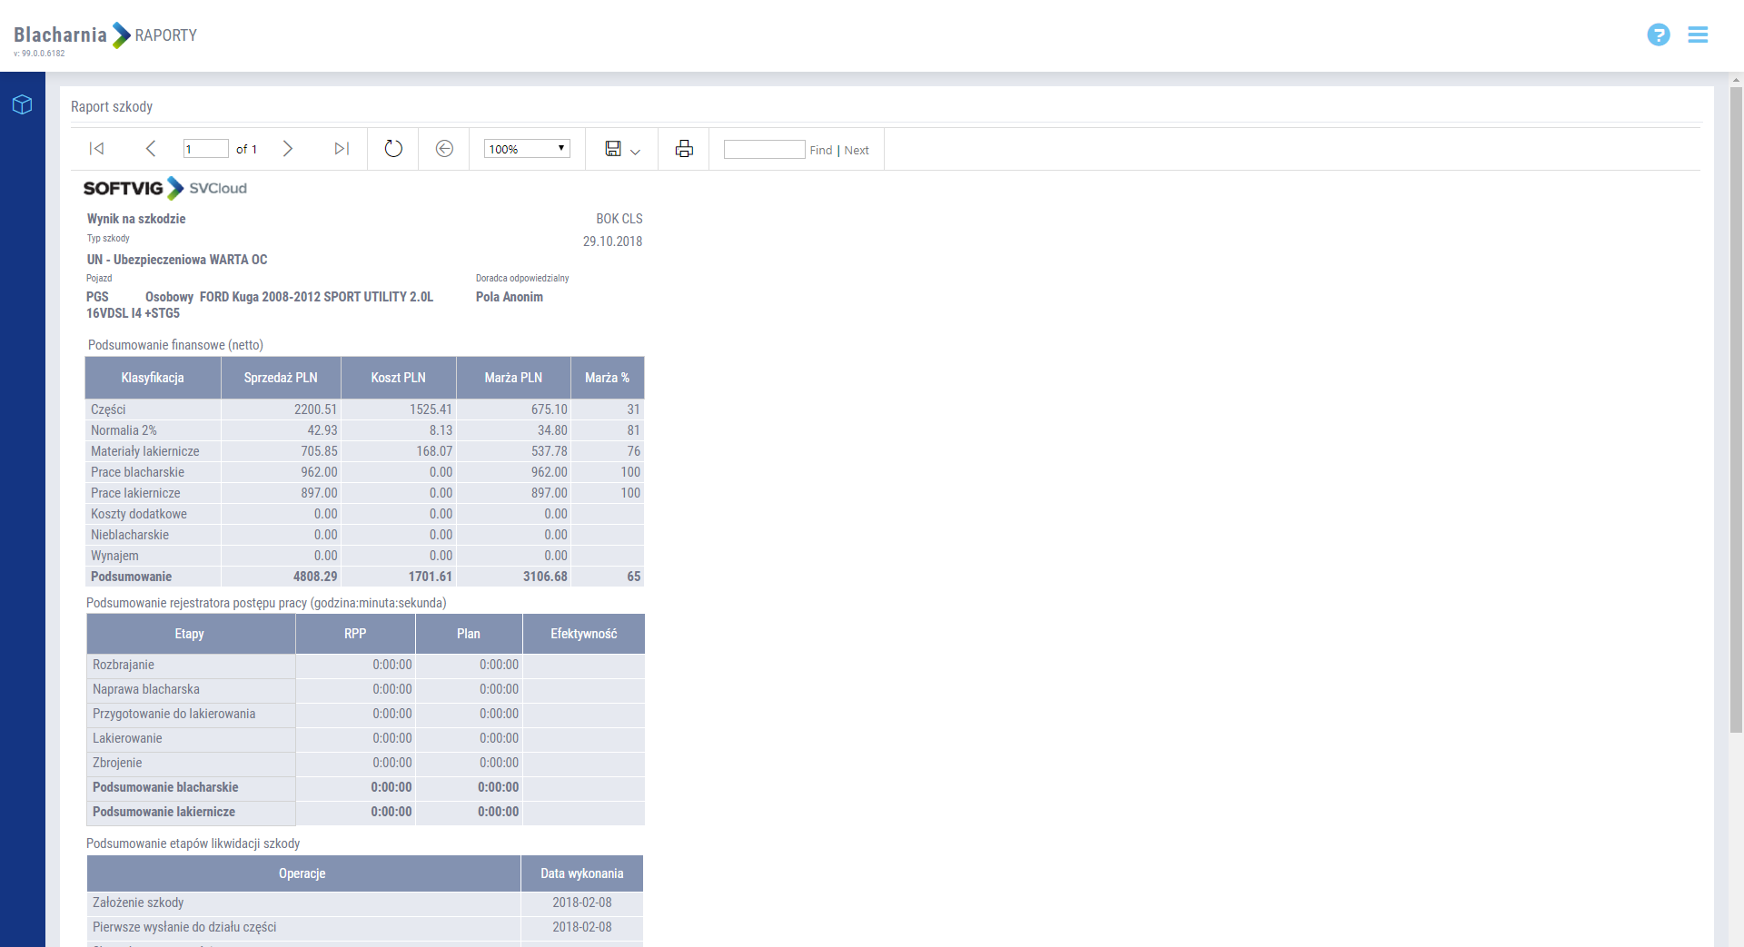Go to first report page

pyautogui.click(x=96, y=149)
